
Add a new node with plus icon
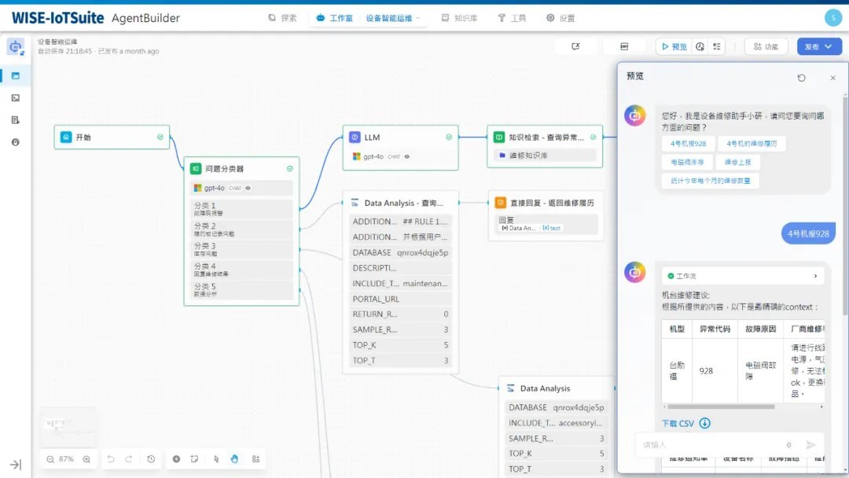coord(176,459)
